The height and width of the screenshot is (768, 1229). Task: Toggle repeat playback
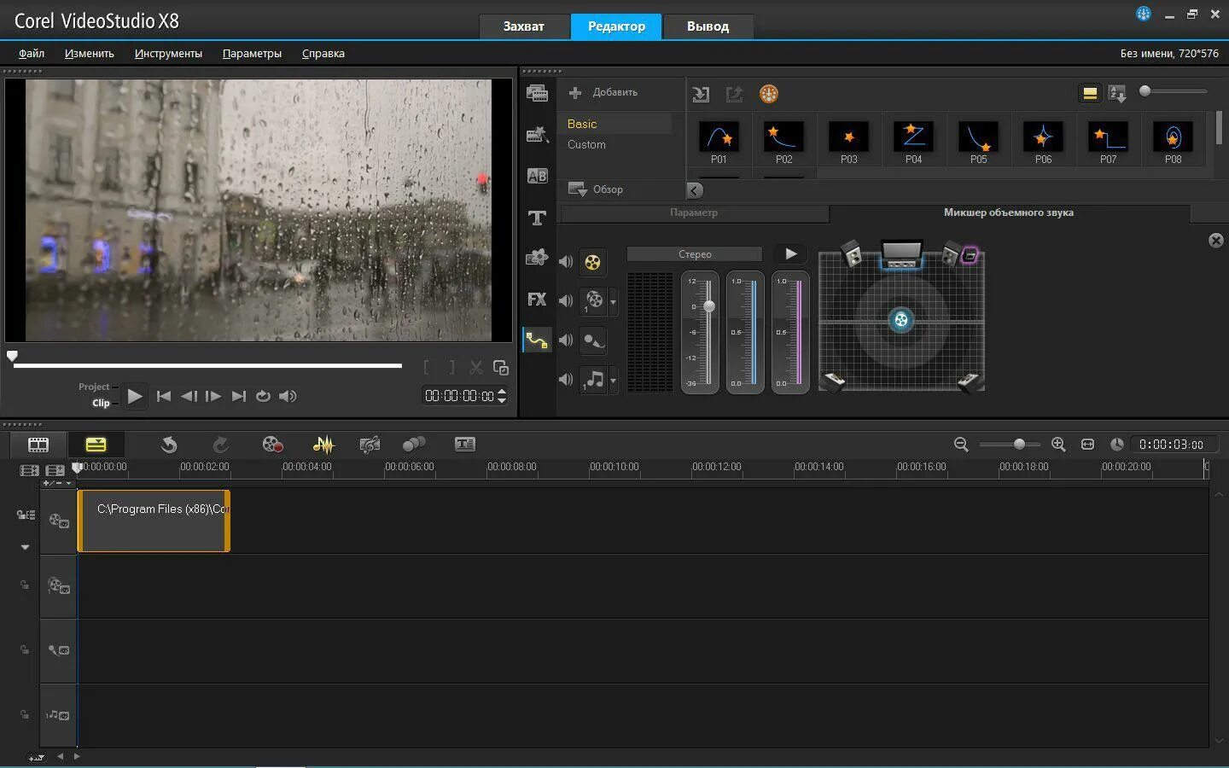point(263,396)
